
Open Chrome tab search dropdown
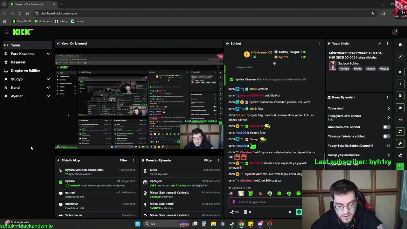pyautogui.click(x=4, y=4)
